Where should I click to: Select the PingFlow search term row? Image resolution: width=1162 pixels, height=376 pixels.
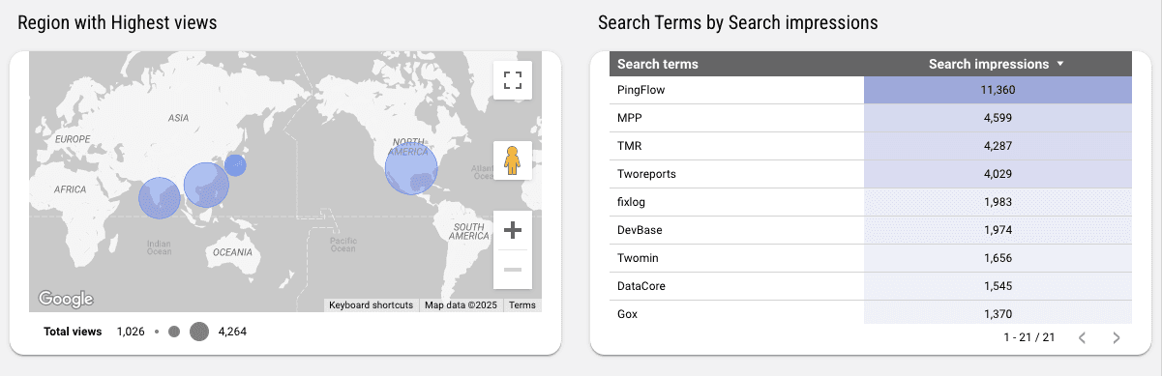click(871, 90)
